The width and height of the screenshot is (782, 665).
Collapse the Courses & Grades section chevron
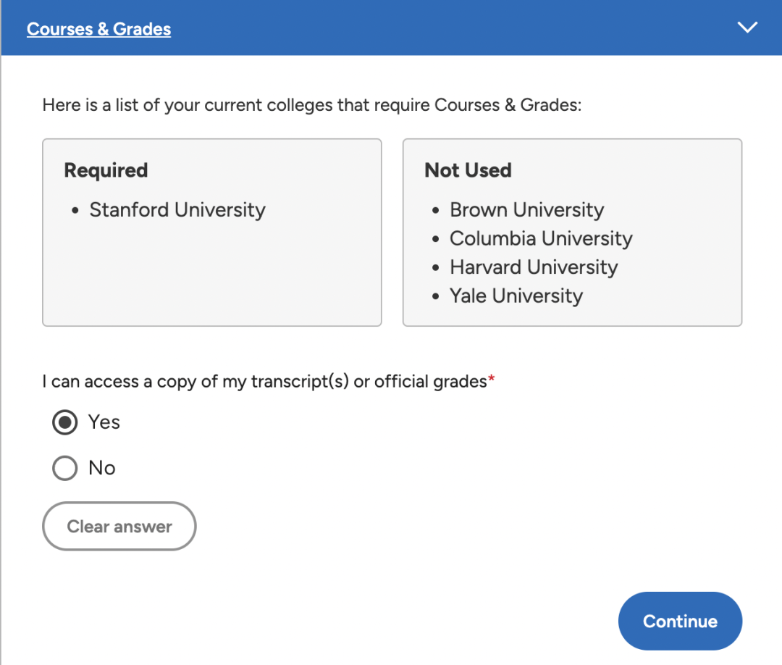coord(747,28)
